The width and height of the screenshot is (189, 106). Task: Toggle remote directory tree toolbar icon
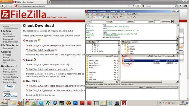(x=100, y=17)
